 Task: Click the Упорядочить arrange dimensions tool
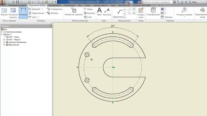(55, 9)
